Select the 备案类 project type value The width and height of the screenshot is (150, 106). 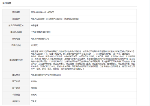[34, 95]
